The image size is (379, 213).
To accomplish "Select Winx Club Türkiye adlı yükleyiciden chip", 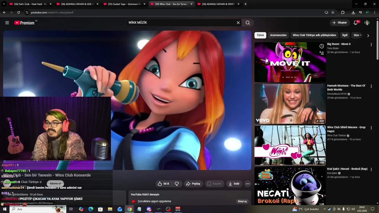I will pos(314,35).
